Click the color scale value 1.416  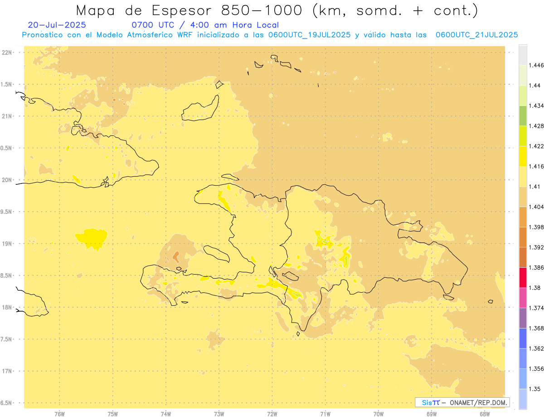536,166
